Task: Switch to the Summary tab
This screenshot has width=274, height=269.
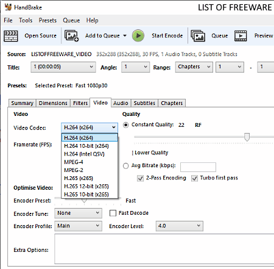Action: (x=22, y=103)
